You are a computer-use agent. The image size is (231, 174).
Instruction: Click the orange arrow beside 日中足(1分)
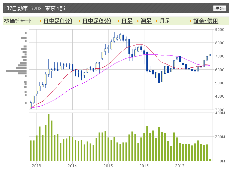coord(41,21)
